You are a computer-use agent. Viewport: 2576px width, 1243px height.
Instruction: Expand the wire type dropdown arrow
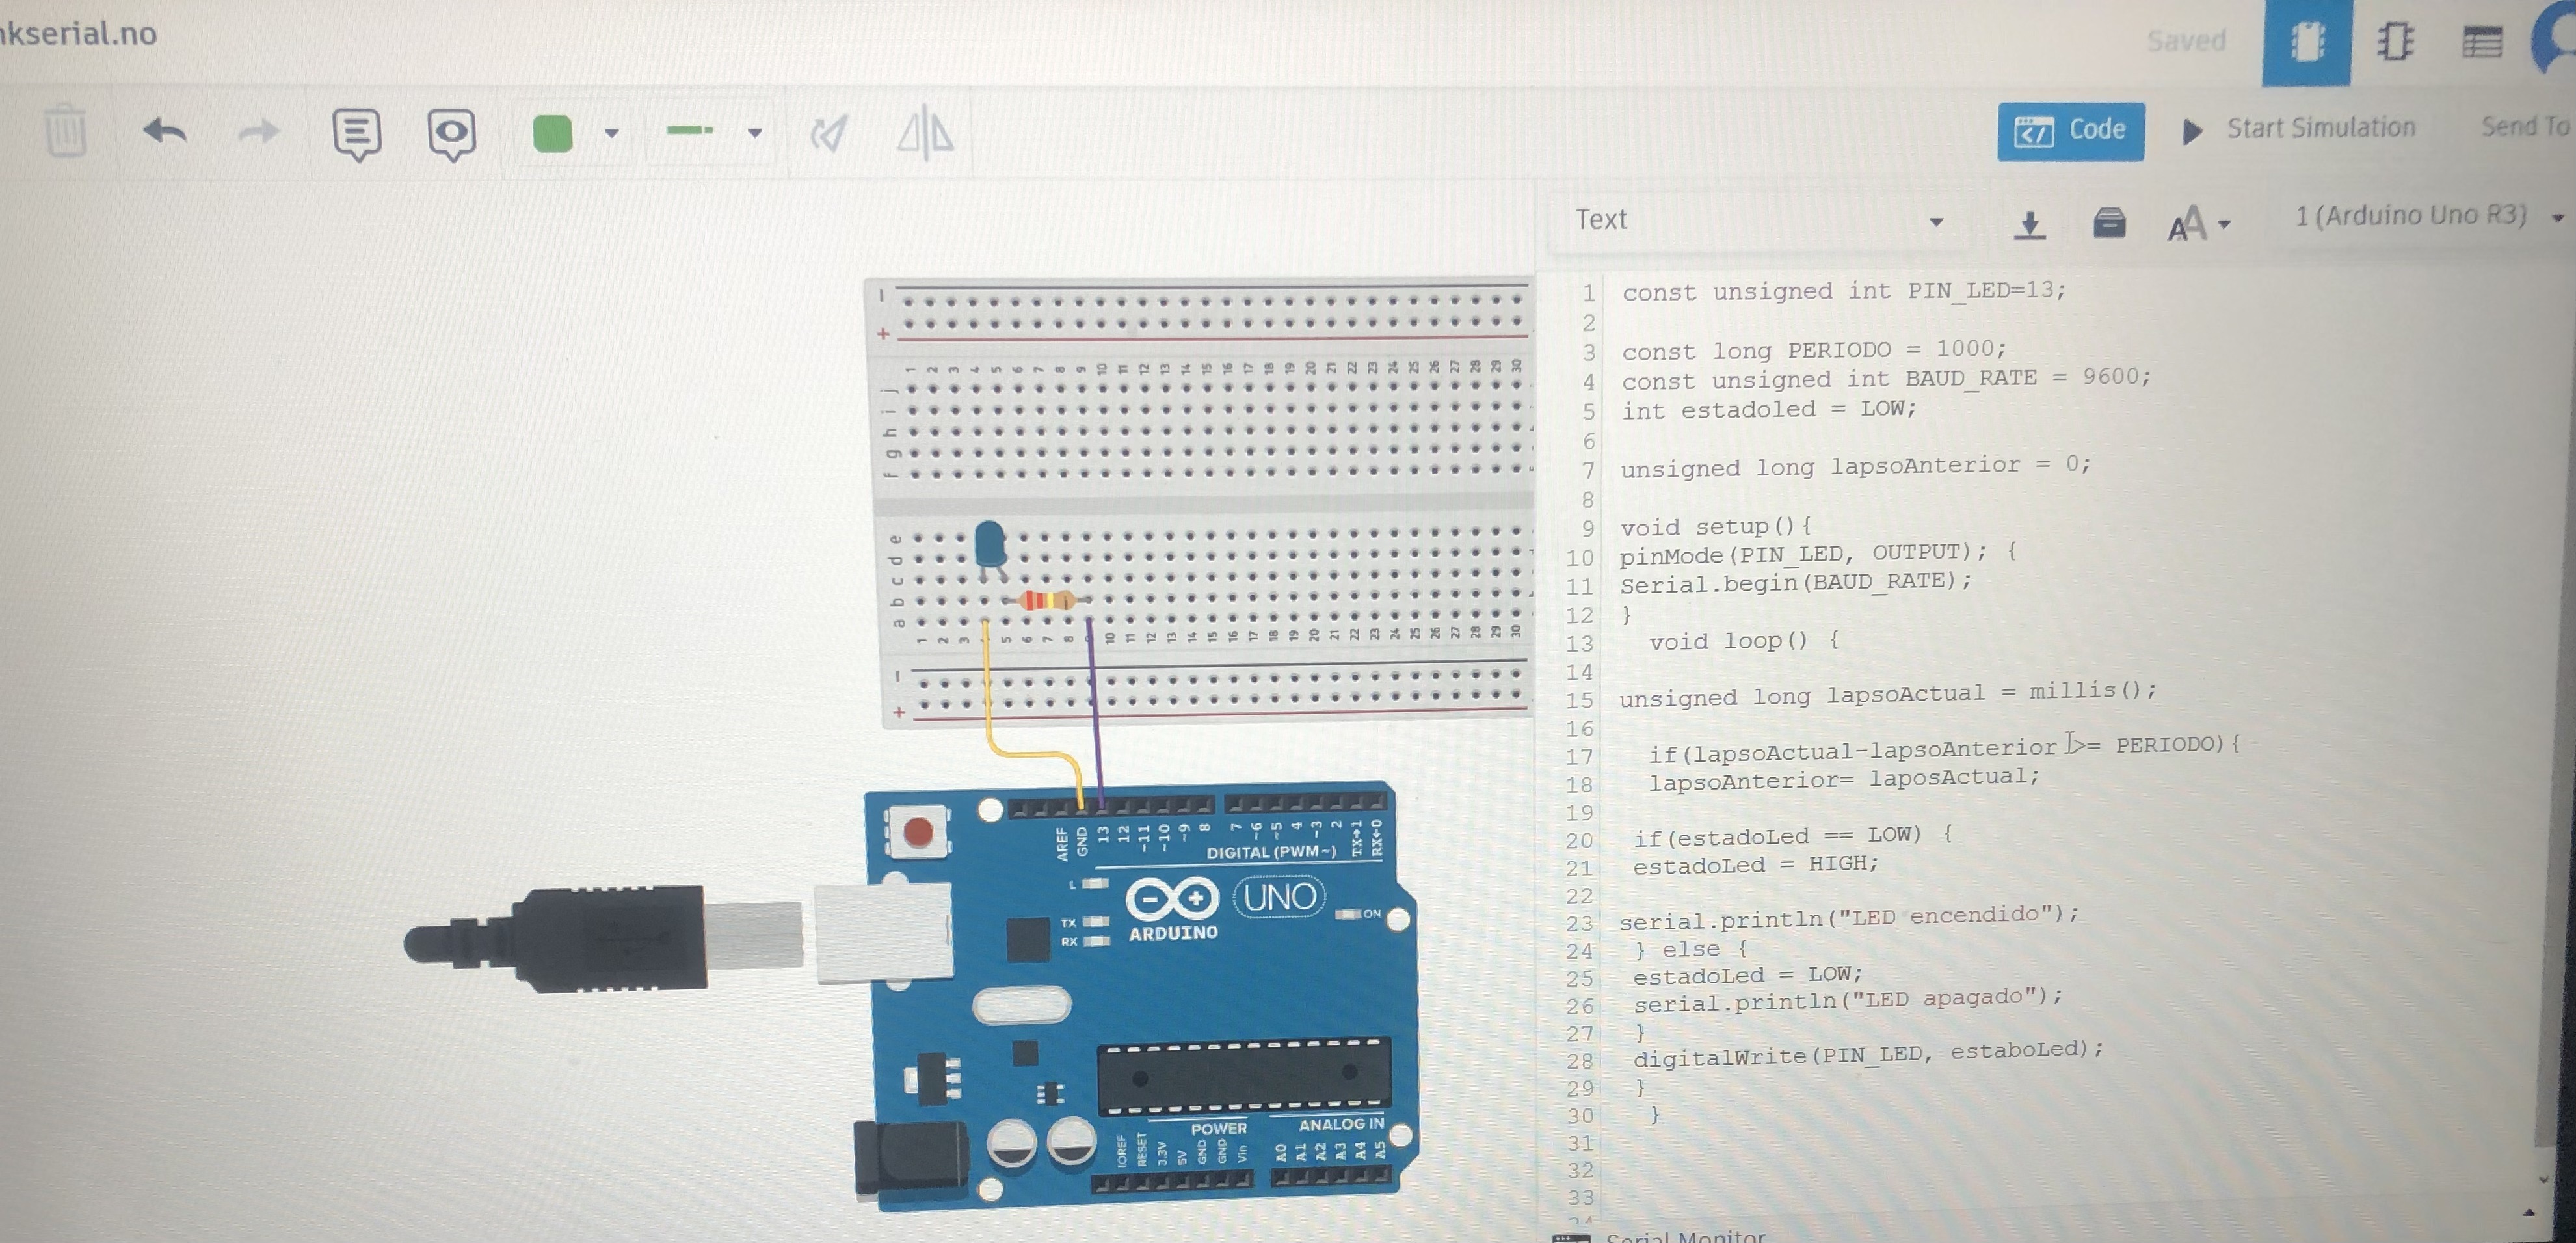[x=755, y=132]
